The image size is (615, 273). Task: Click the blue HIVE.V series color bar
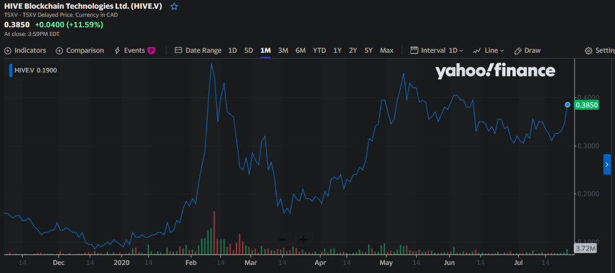click(x=10, y=70)
